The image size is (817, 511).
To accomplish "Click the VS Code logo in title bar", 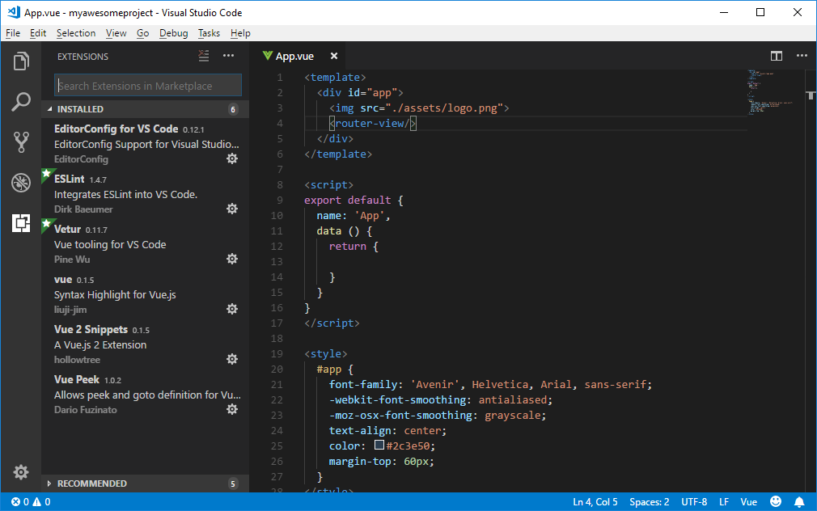I will pyautogui.click(x=14, y=12).
